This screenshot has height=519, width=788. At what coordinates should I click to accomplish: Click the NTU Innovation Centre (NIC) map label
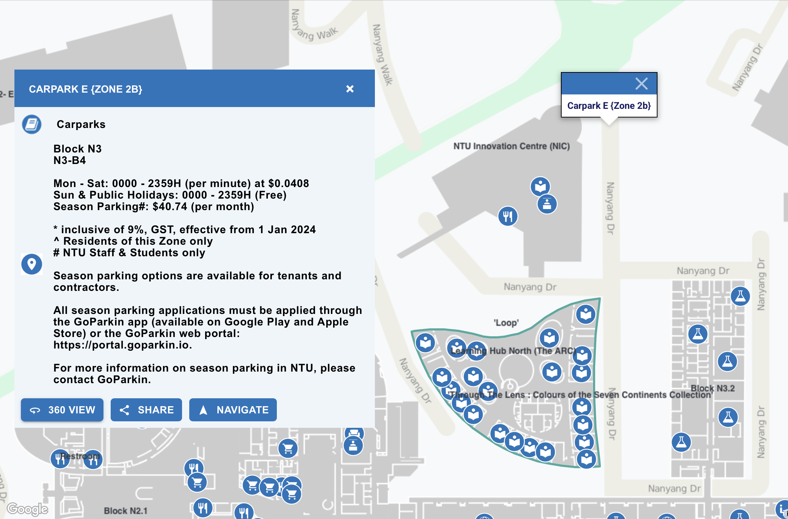click(x=511, y=146)
